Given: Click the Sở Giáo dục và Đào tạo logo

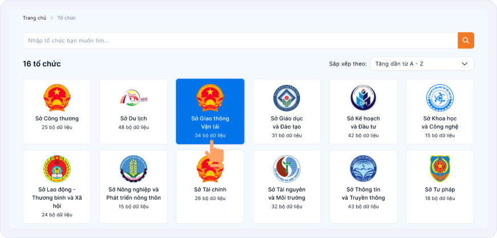Looking at the screenshot, I should coord(287,98).
